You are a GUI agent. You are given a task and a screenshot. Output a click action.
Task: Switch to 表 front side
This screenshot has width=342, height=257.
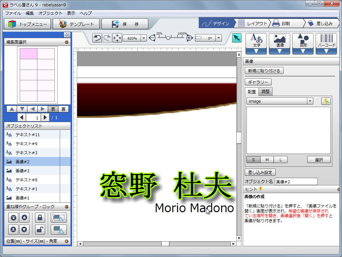point(53,109)
